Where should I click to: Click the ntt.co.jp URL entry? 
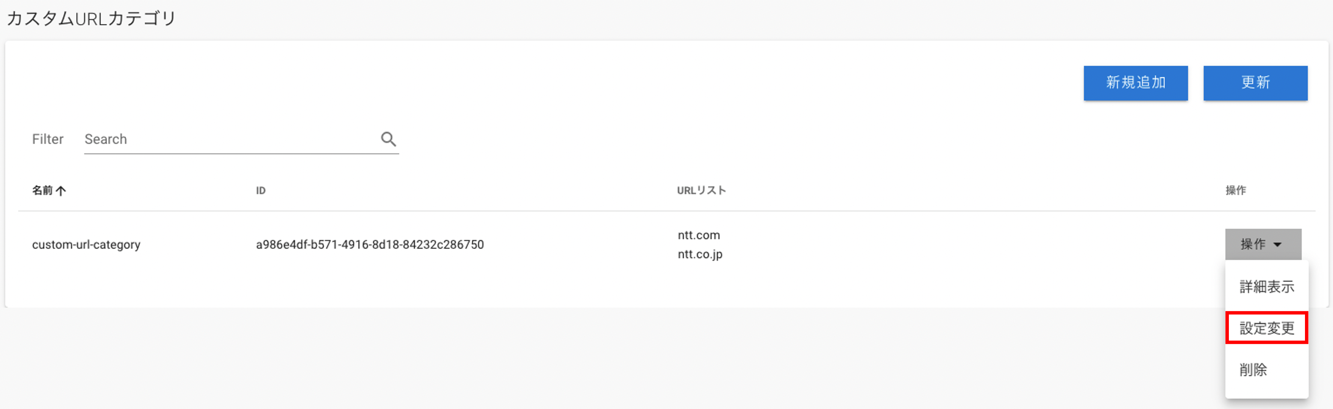[x=699, y=254]
